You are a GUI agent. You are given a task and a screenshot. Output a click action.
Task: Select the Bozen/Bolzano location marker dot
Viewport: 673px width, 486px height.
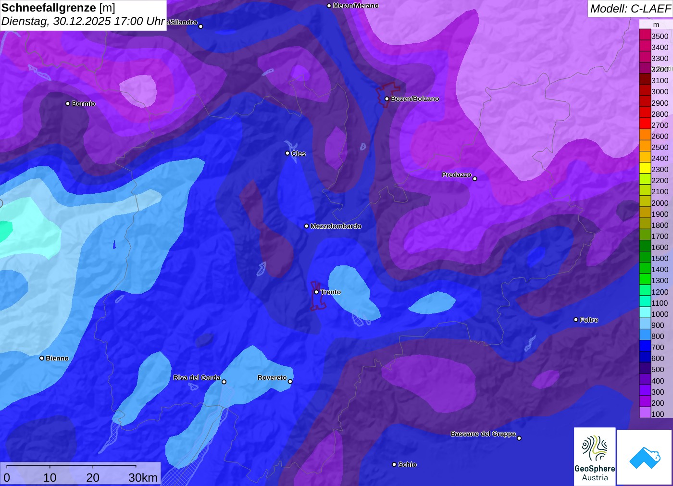pos(387,99)
